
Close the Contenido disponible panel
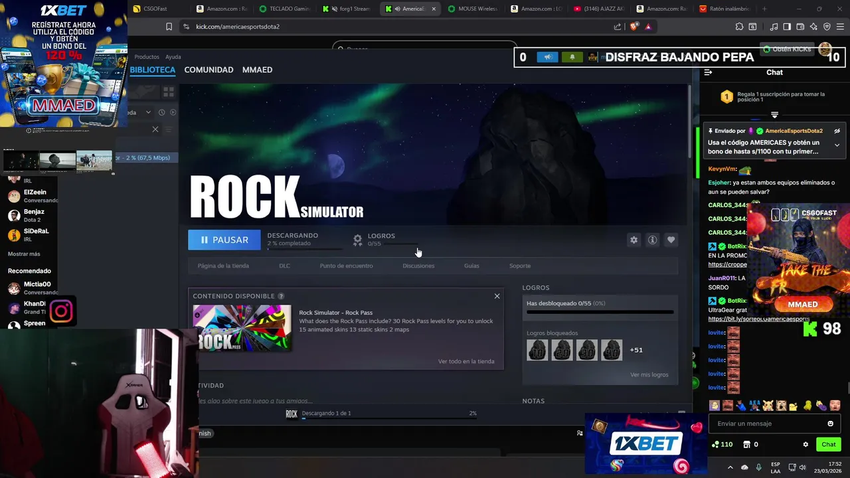pos(497,296)
